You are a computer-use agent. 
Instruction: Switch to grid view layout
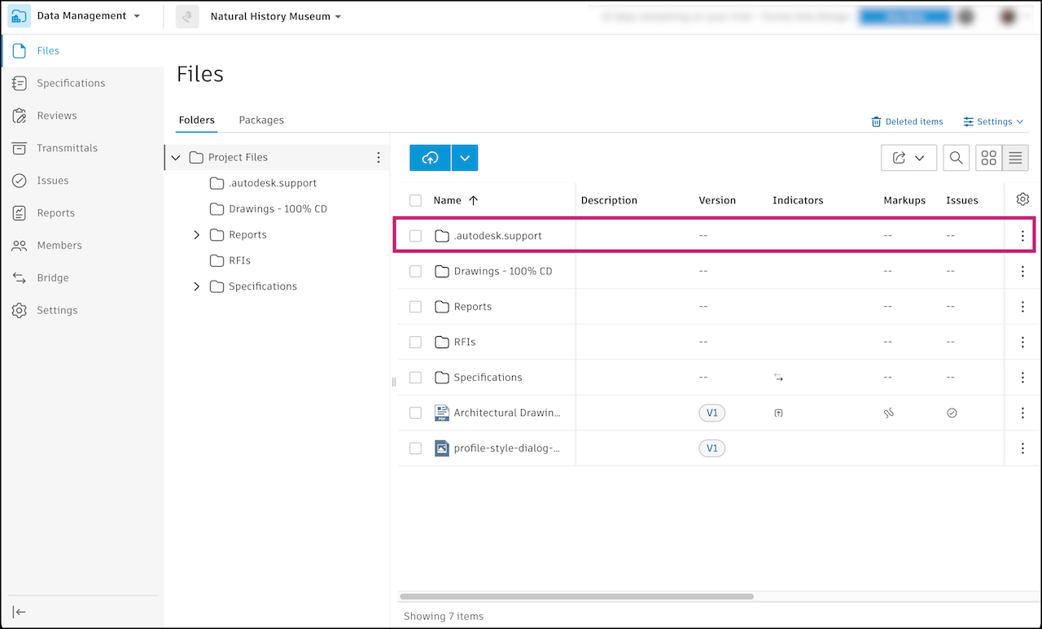989,158
